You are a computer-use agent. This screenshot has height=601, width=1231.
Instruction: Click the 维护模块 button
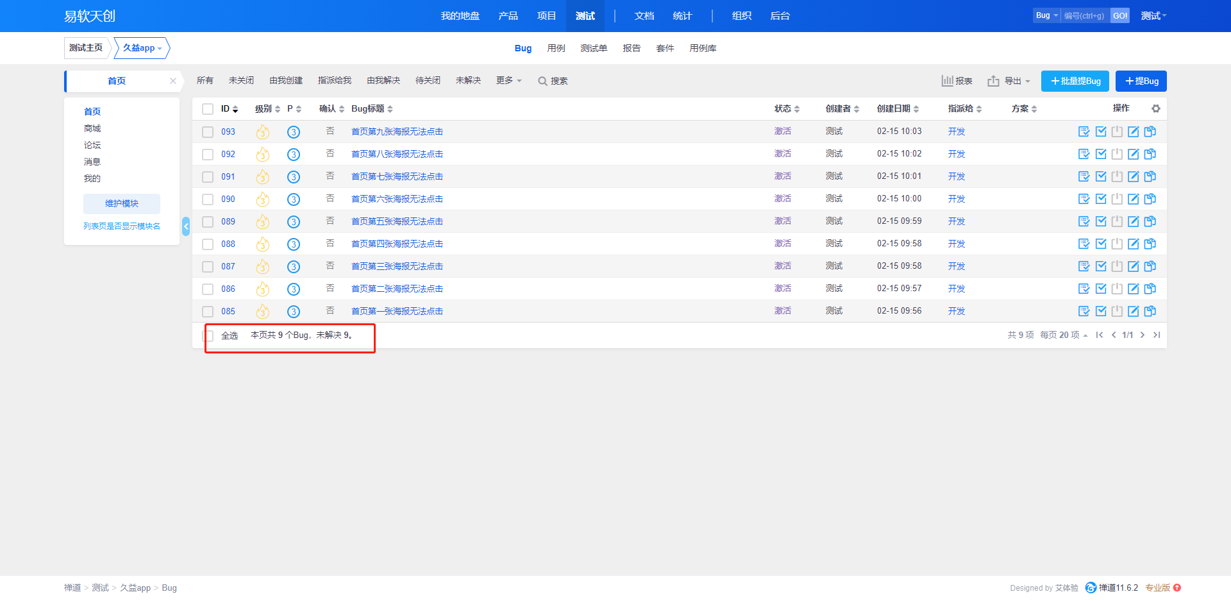tap(122, 203)
